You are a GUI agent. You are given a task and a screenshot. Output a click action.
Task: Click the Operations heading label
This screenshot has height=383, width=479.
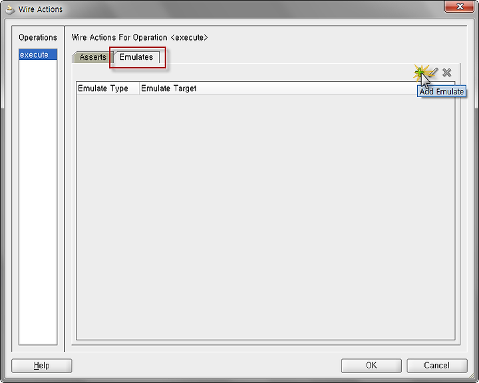(x=38, y=37)
